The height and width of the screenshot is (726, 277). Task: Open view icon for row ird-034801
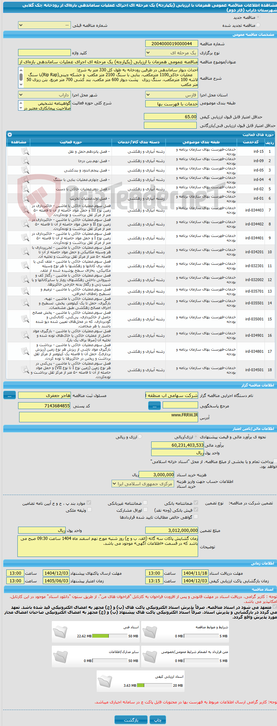[x=25, y=351]
